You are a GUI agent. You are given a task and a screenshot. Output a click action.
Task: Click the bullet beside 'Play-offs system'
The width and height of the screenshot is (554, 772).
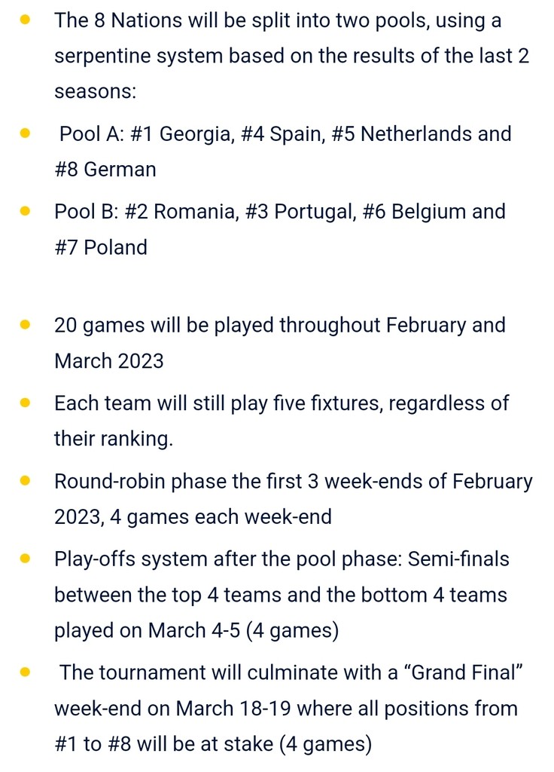coord(25,559)
